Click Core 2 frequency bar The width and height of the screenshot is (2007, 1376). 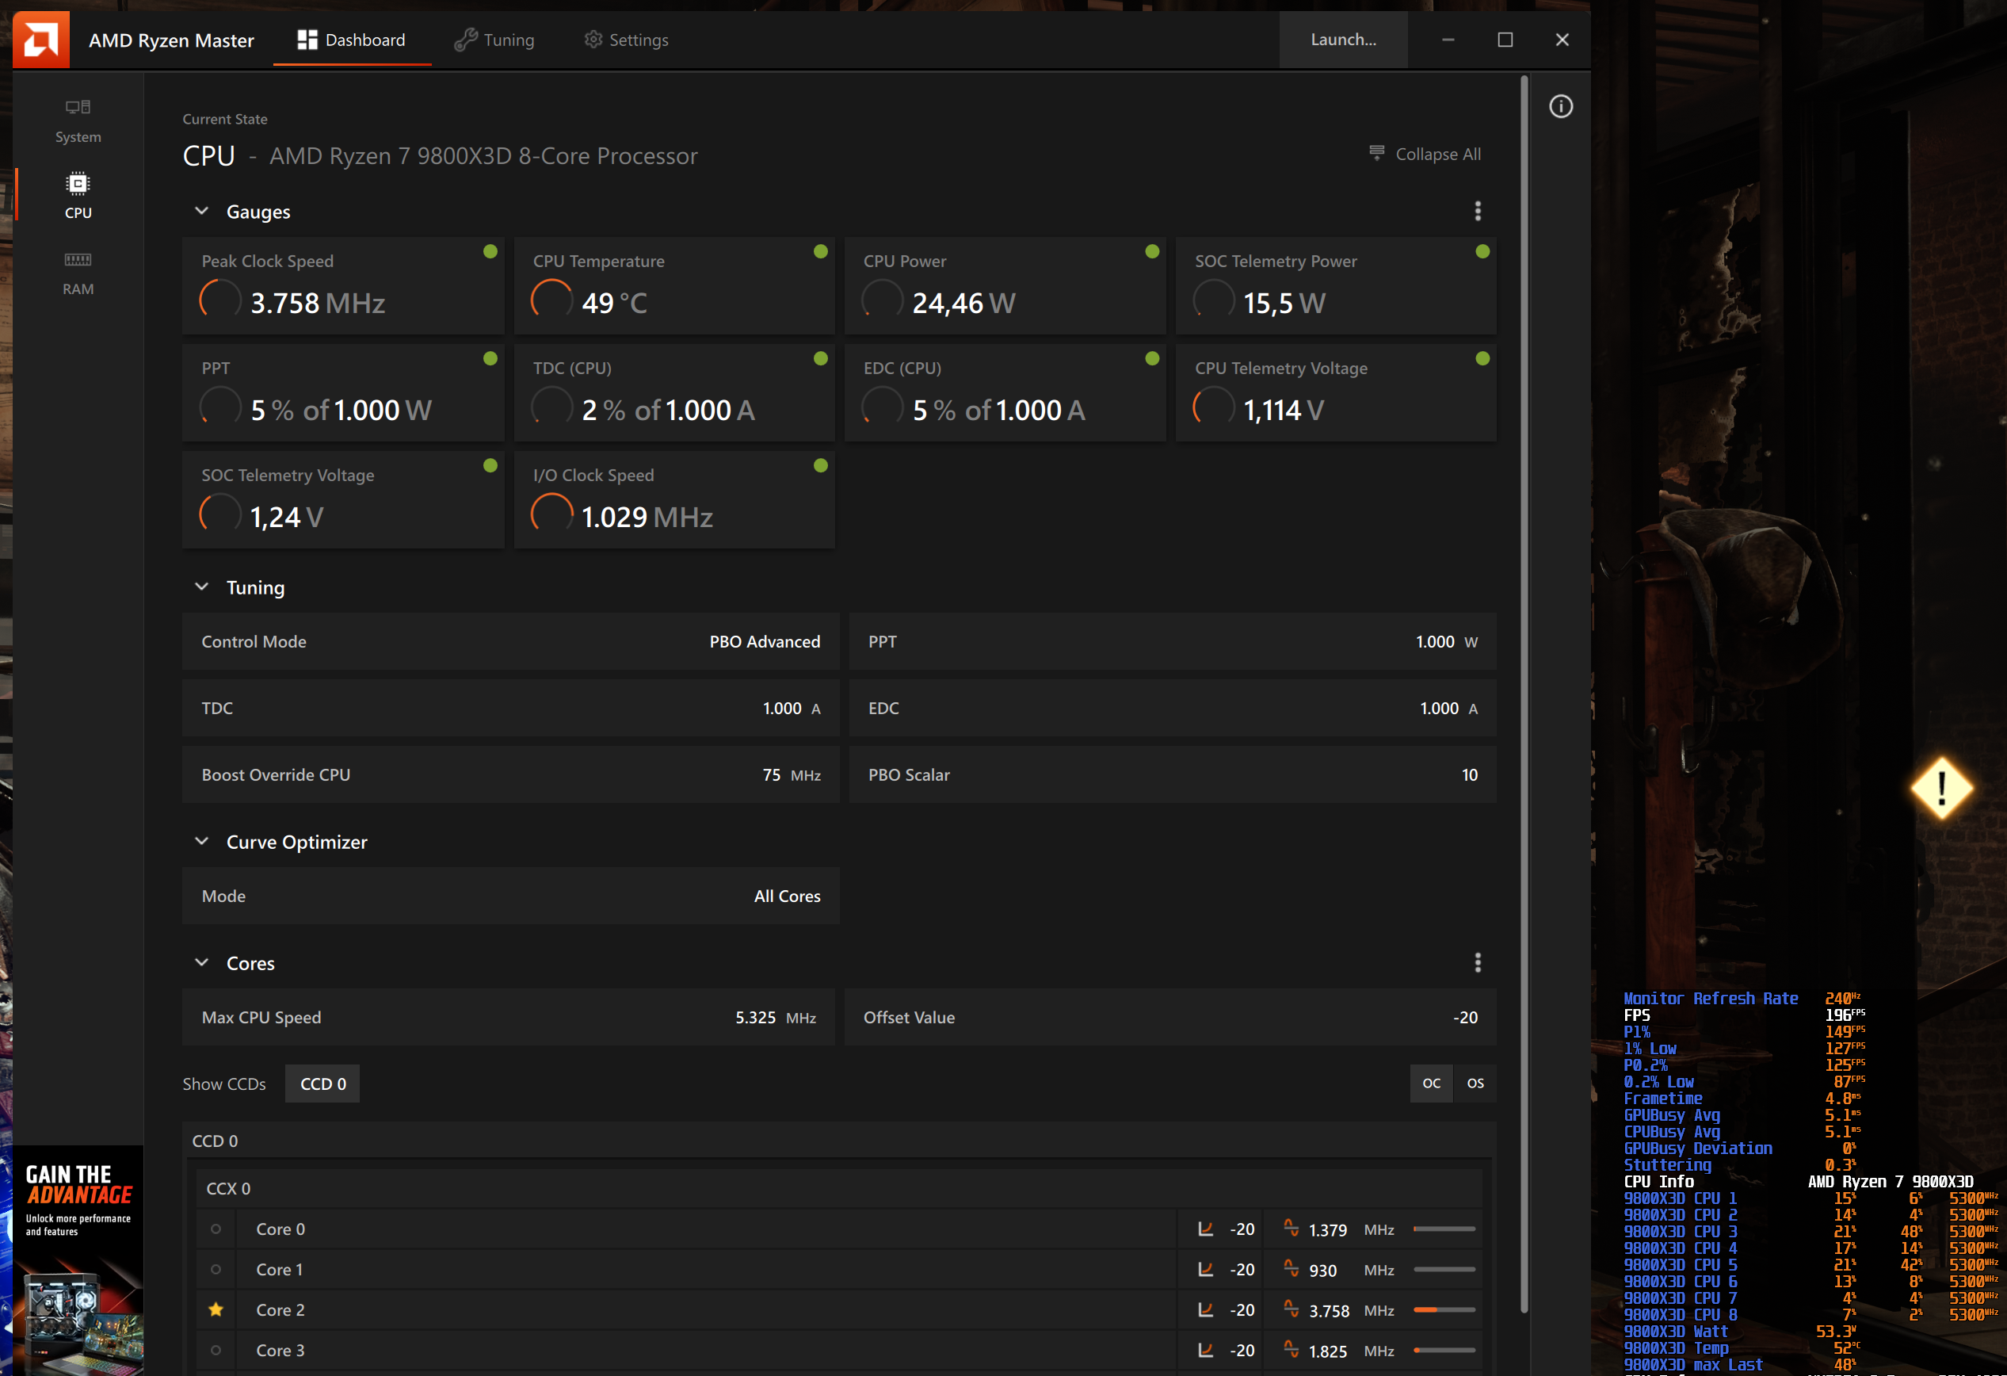click(1443, 1310)
